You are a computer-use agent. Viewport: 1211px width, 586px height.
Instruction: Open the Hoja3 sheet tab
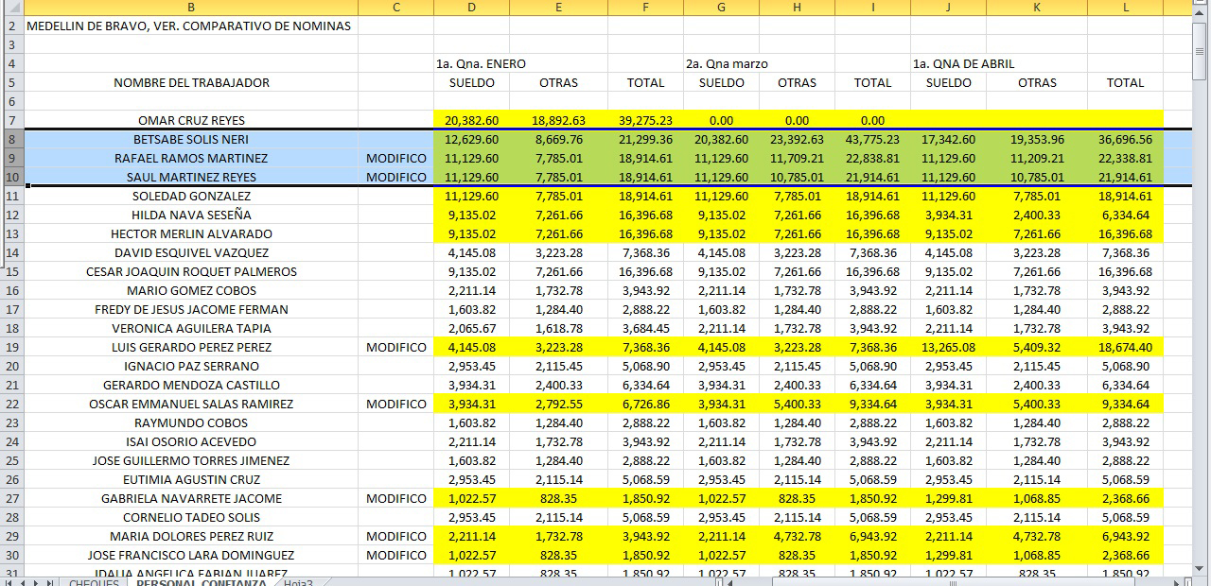pyautogui.click(x=298, y=582)
